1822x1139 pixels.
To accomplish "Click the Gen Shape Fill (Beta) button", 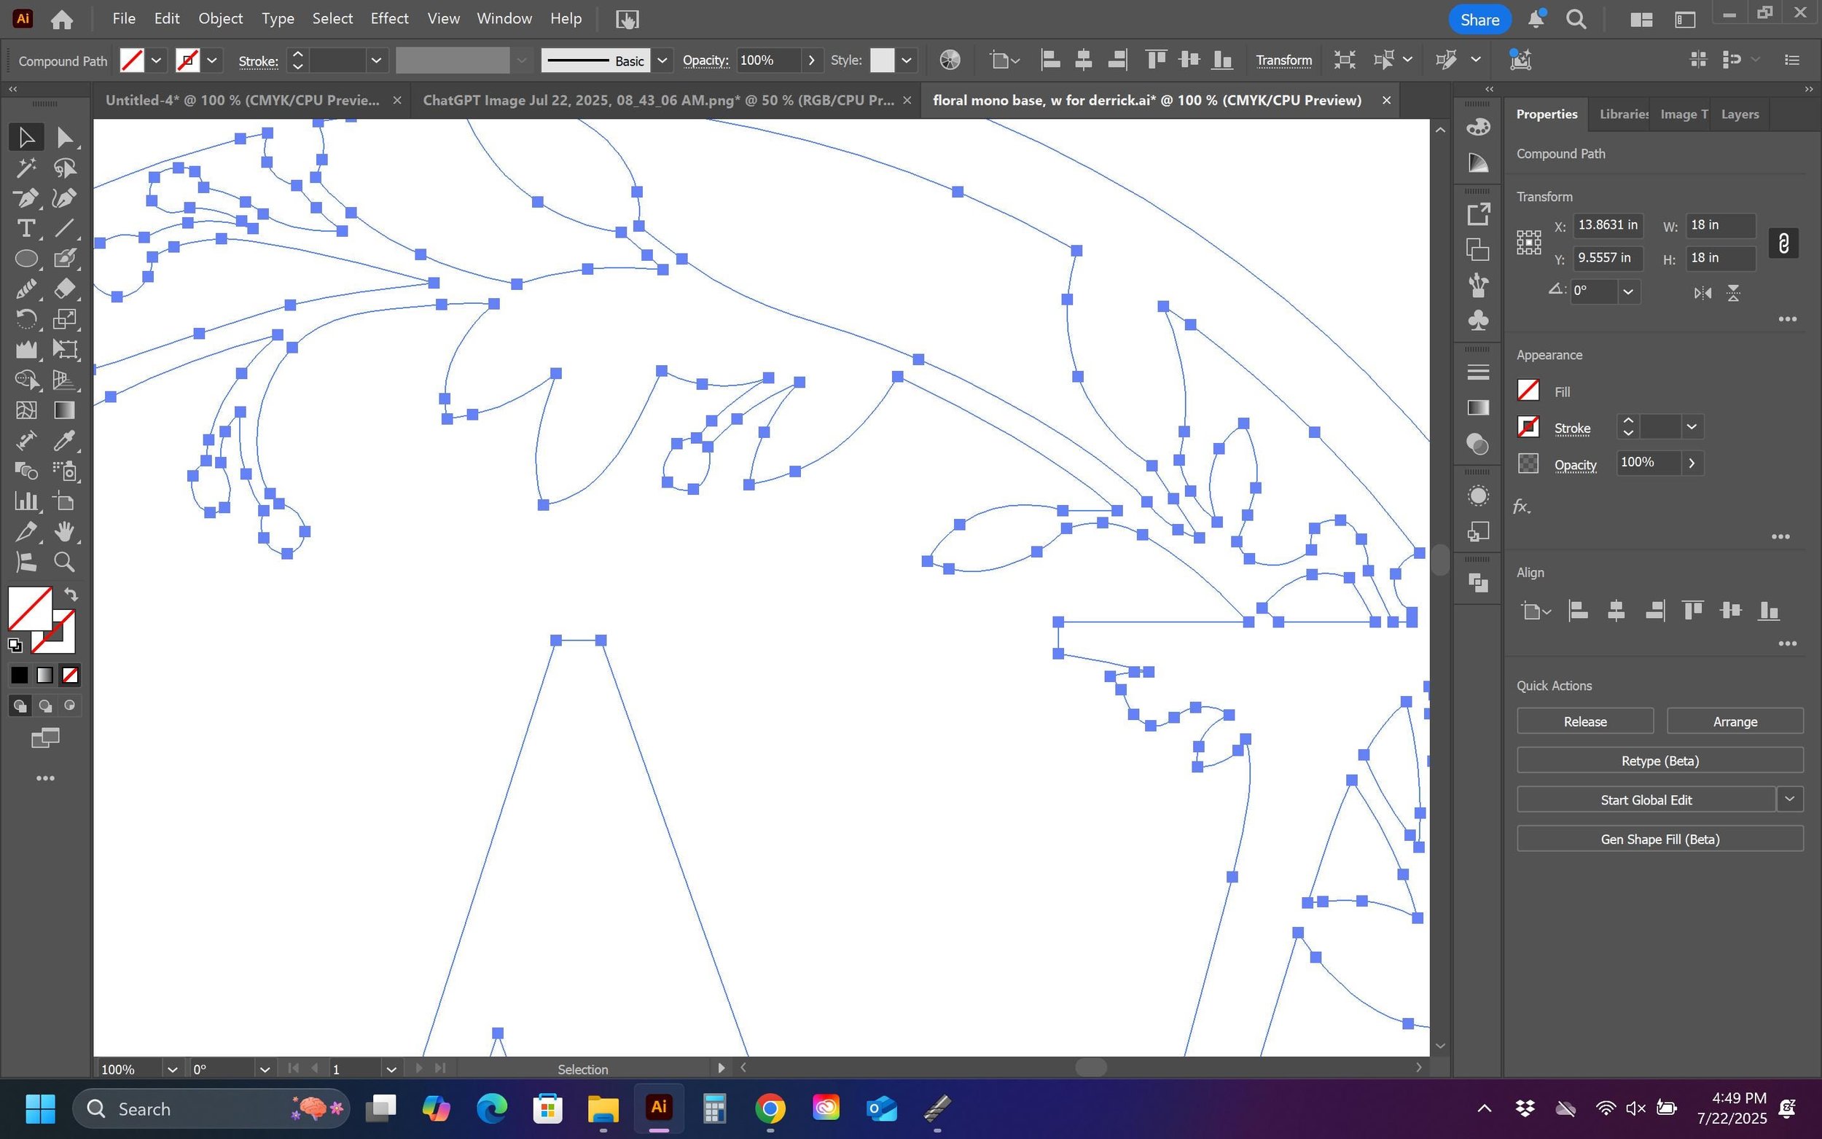I will click(x=1659, y=839).
